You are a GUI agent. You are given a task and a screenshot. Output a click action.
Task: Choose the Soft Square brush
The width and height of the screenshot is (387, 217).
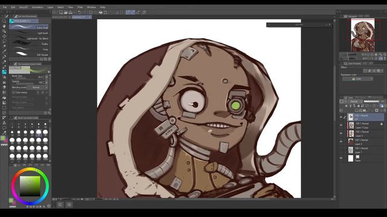[29, 54]
